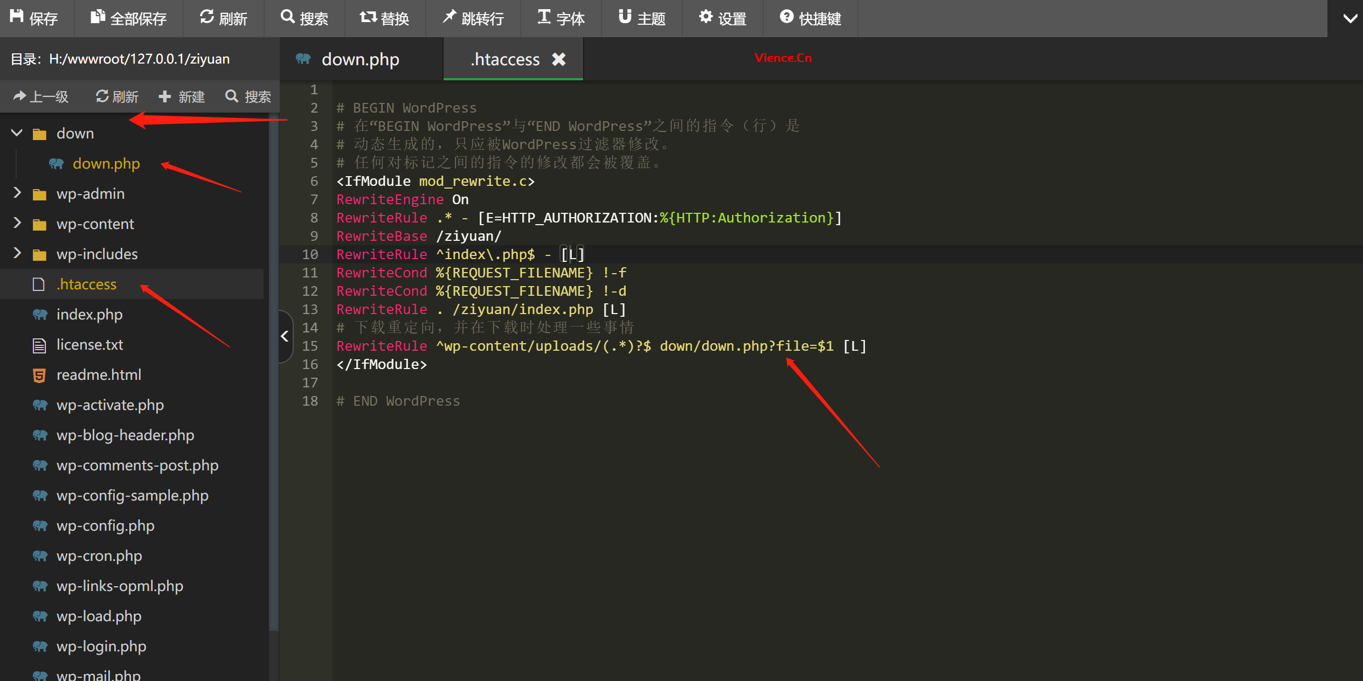This screenshot has height=681, width=1363.
Task: Expand the wp-includes folder
Action: tap(17, 253)
